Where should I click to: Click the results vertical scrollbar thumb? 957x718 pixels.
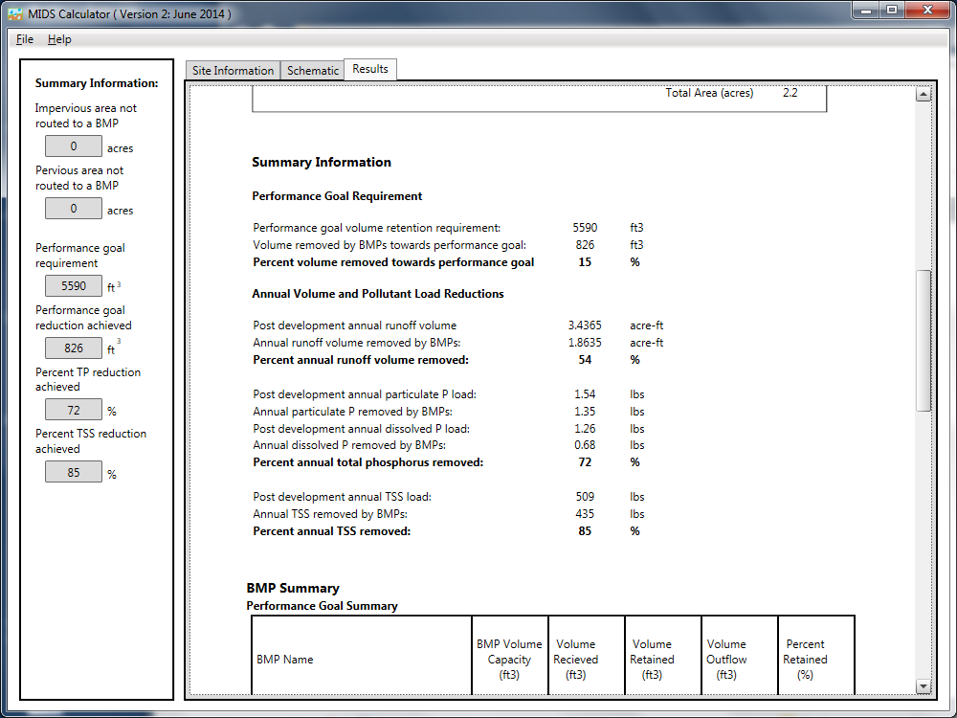pos(924,340)
